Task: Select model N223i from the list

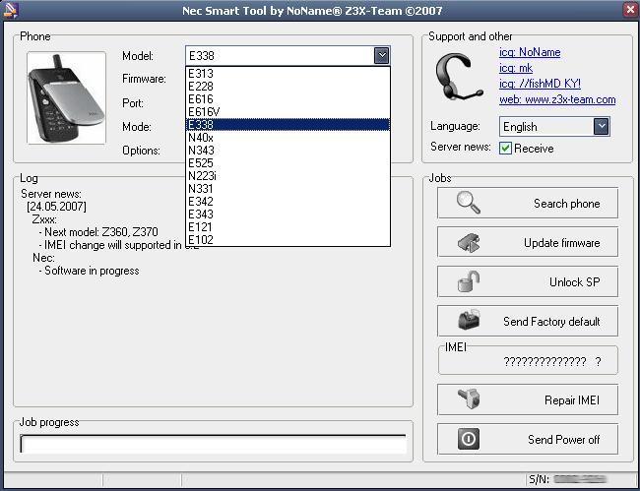Action: pyautogui.click(x=288, y=176)
